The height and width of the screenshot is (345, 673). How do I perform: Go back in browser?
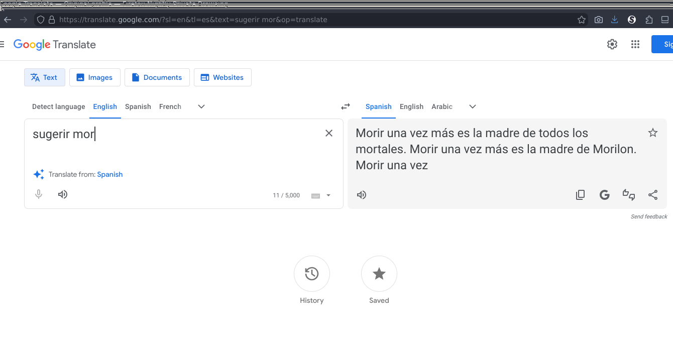tap(8, 20)
